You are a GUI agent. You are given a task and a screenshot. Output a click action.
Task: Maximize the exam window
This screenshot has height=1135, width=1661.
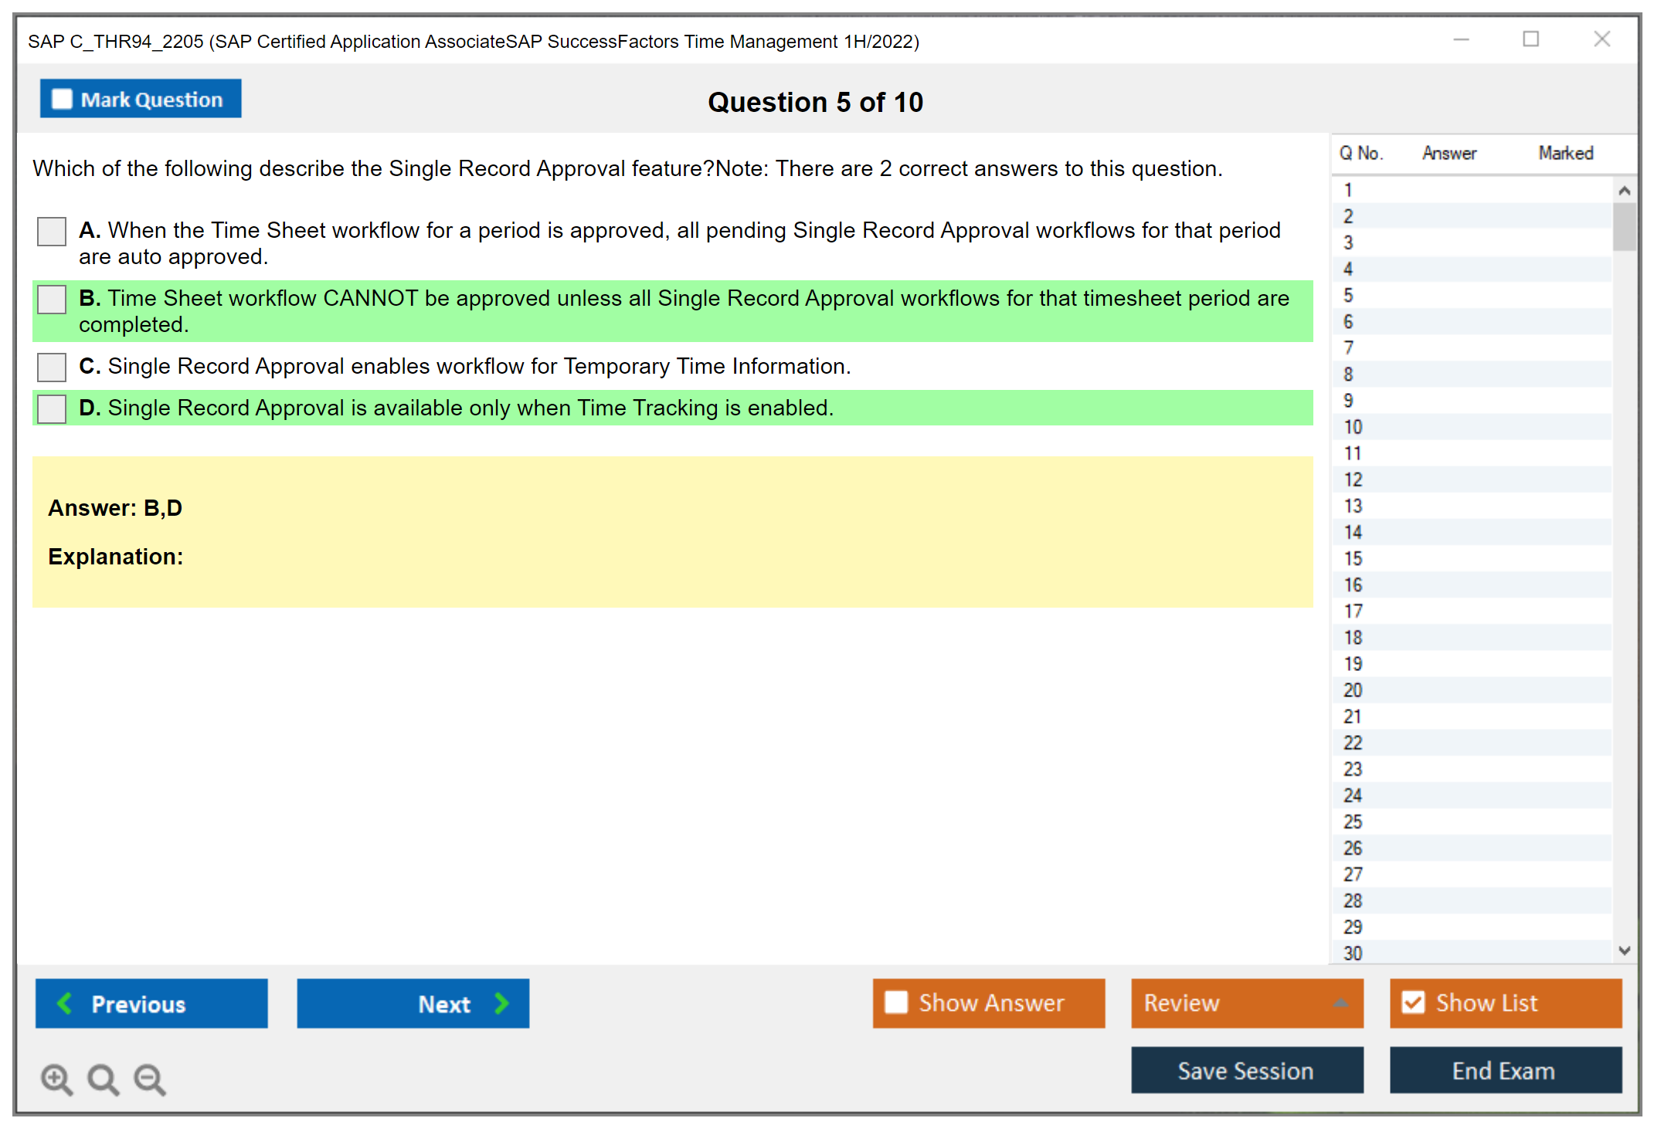[1530, 39]
